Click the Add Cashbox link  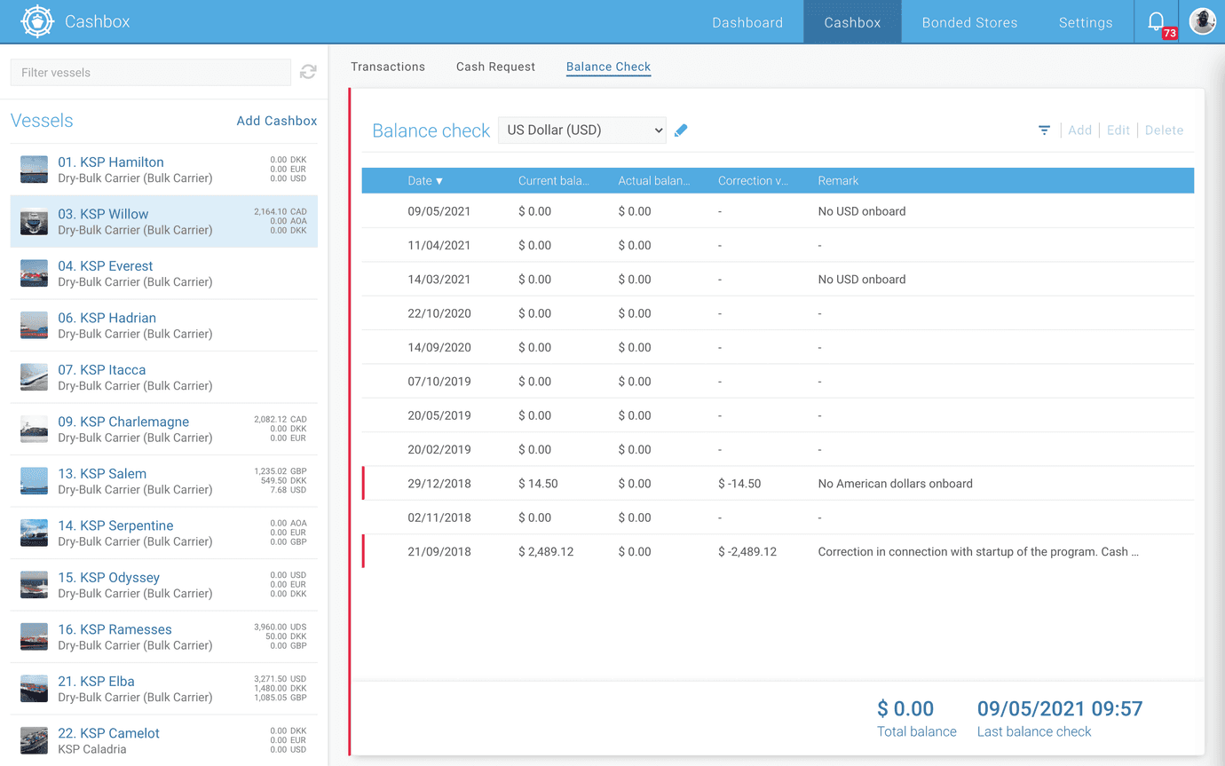276,121
